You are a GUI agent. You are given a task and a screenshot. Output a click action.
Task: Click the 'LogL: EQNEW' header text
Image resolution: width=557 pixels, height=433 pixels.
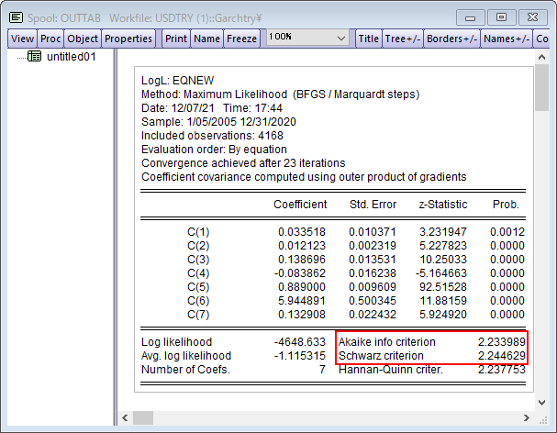pyautogui.click(x=178, y=81)
